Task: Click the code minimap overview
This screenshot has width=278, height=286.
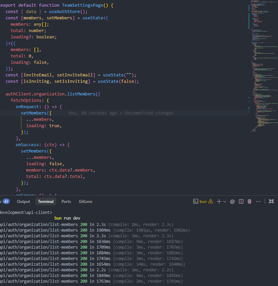Action: pos(263,67)
